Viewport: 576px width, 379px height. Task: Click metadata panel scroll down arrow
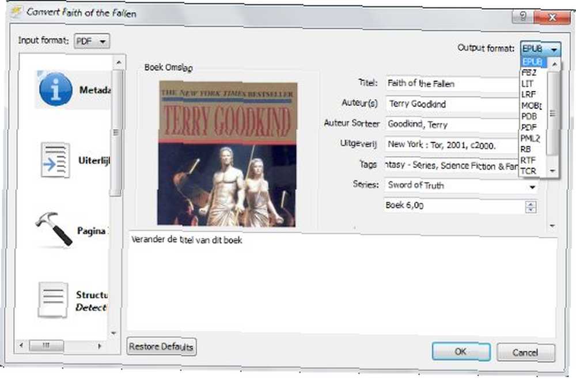coord(552,226)
